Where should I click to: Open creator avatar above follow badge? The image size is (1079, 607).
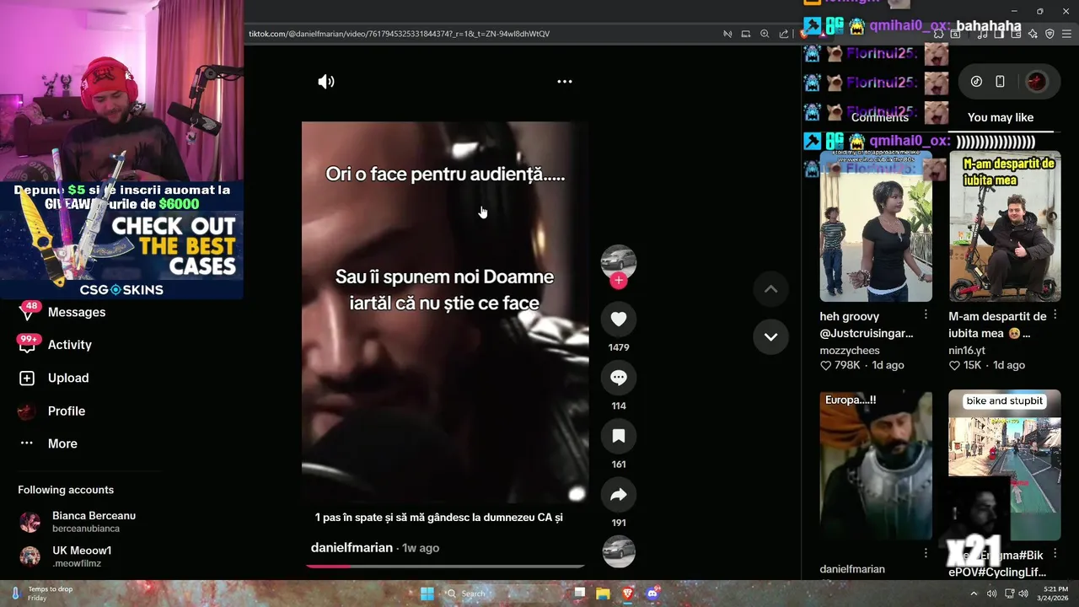tap(619, 261)
